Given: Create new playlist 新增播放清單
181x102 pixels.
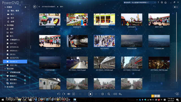Looking at the screenshot, I should [x=15, y=73].
